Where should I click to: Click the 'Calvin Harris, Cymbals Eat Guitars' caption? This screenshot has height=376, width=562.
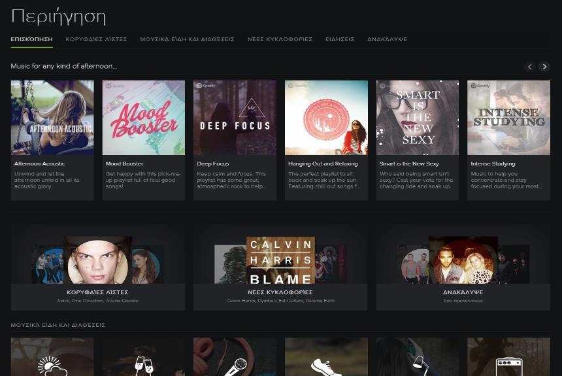click(280, 301)
